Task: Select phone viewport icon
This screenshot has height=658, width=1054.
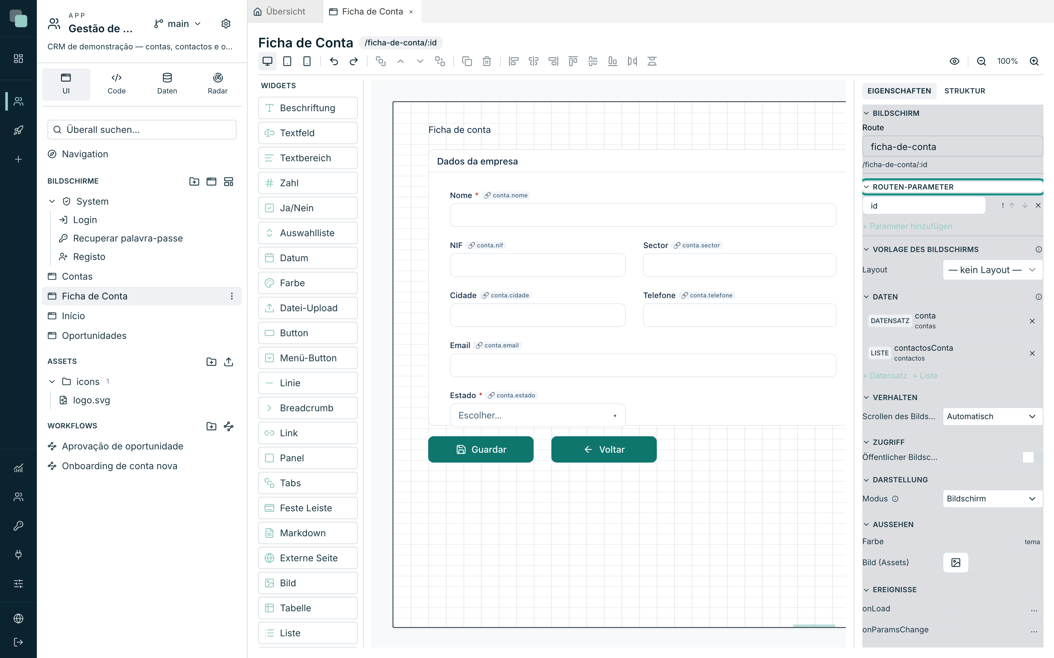Action: 307,62
